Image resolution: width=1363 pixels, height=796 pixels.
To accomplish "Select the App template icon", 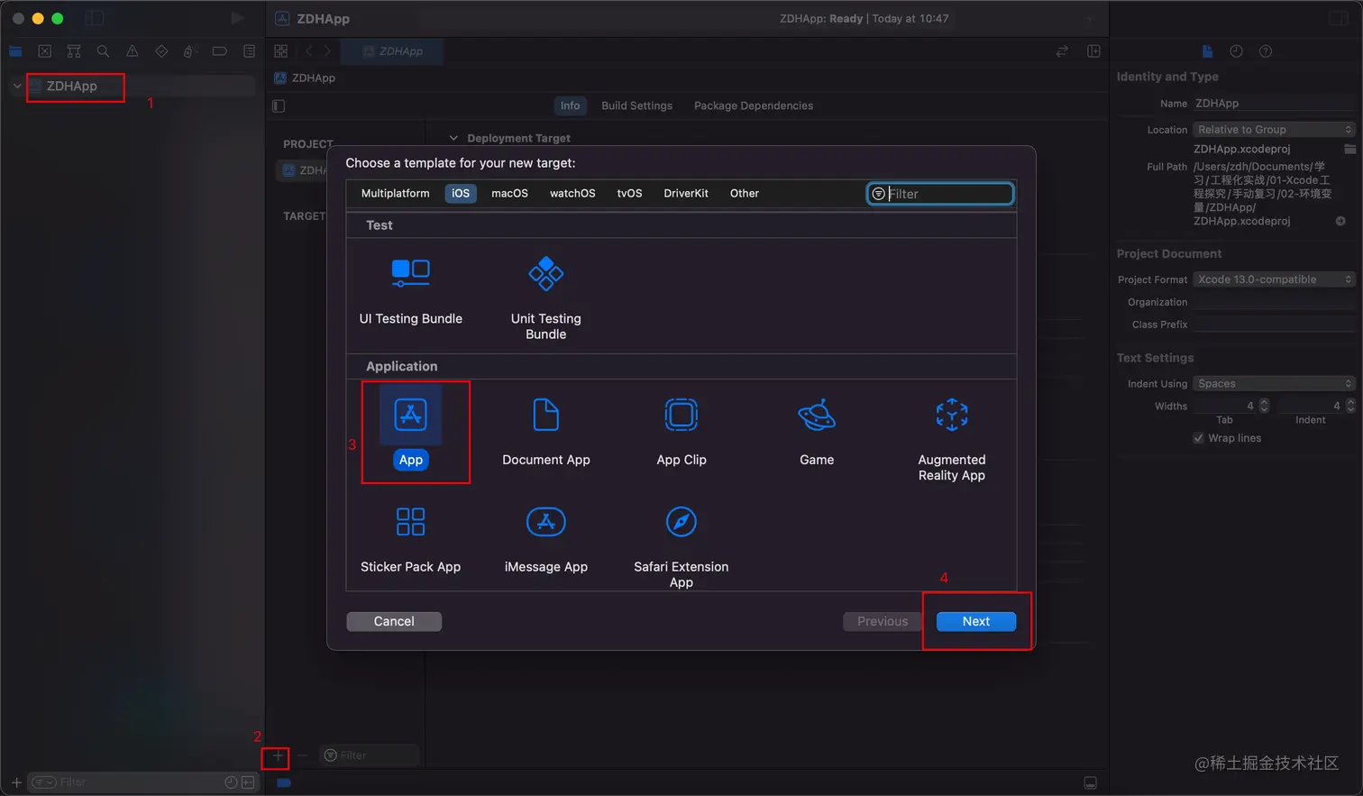I will point(410,415).
